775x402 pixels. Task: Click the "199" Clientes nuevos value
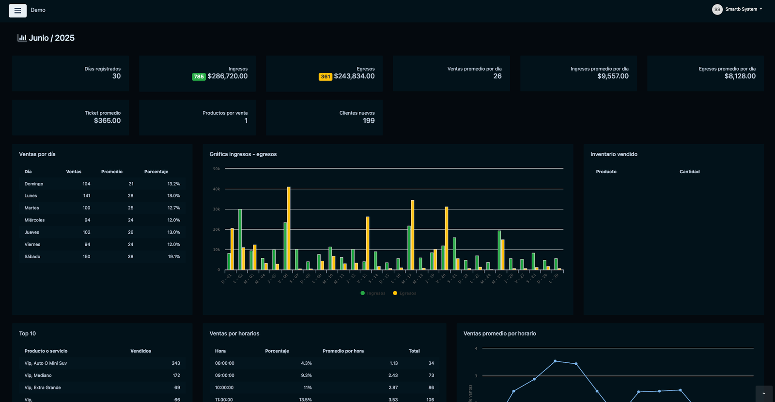click(369, 120)
